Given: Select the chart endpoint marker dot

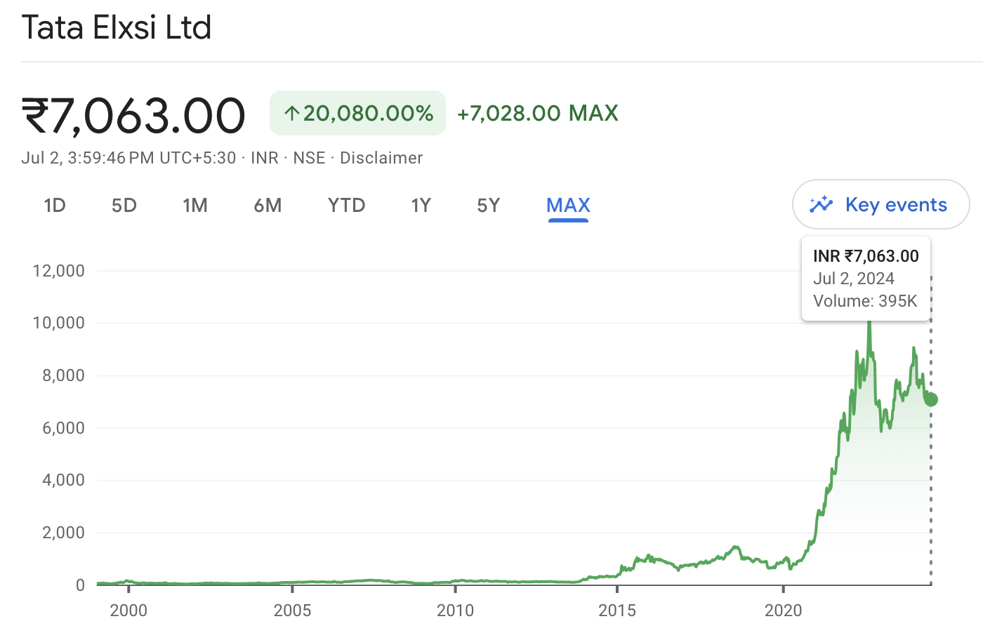Looking at the screenshot, I should (930, 400).
